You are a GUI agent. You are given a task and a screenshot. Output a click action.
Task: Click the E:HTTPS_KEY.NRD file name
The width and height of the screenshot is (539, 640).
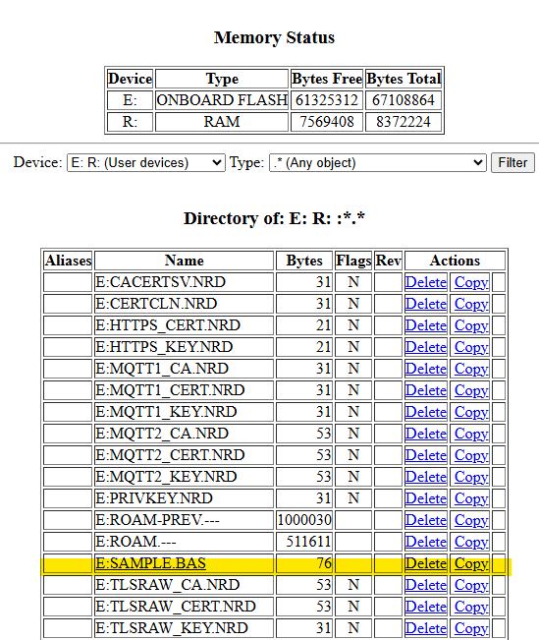164,347
